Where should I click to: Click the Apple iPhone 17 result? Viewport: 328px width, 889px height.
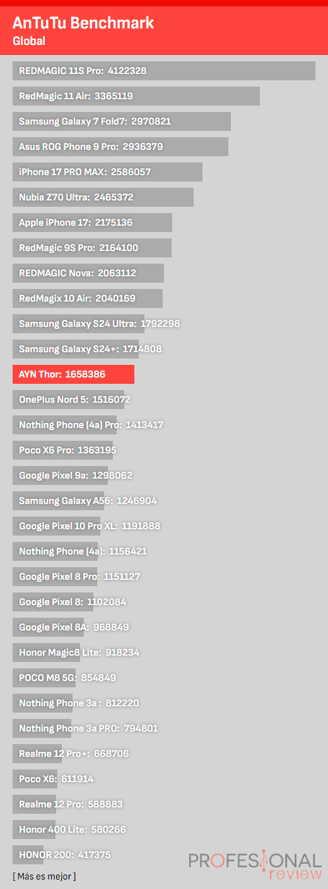(92, 223)
